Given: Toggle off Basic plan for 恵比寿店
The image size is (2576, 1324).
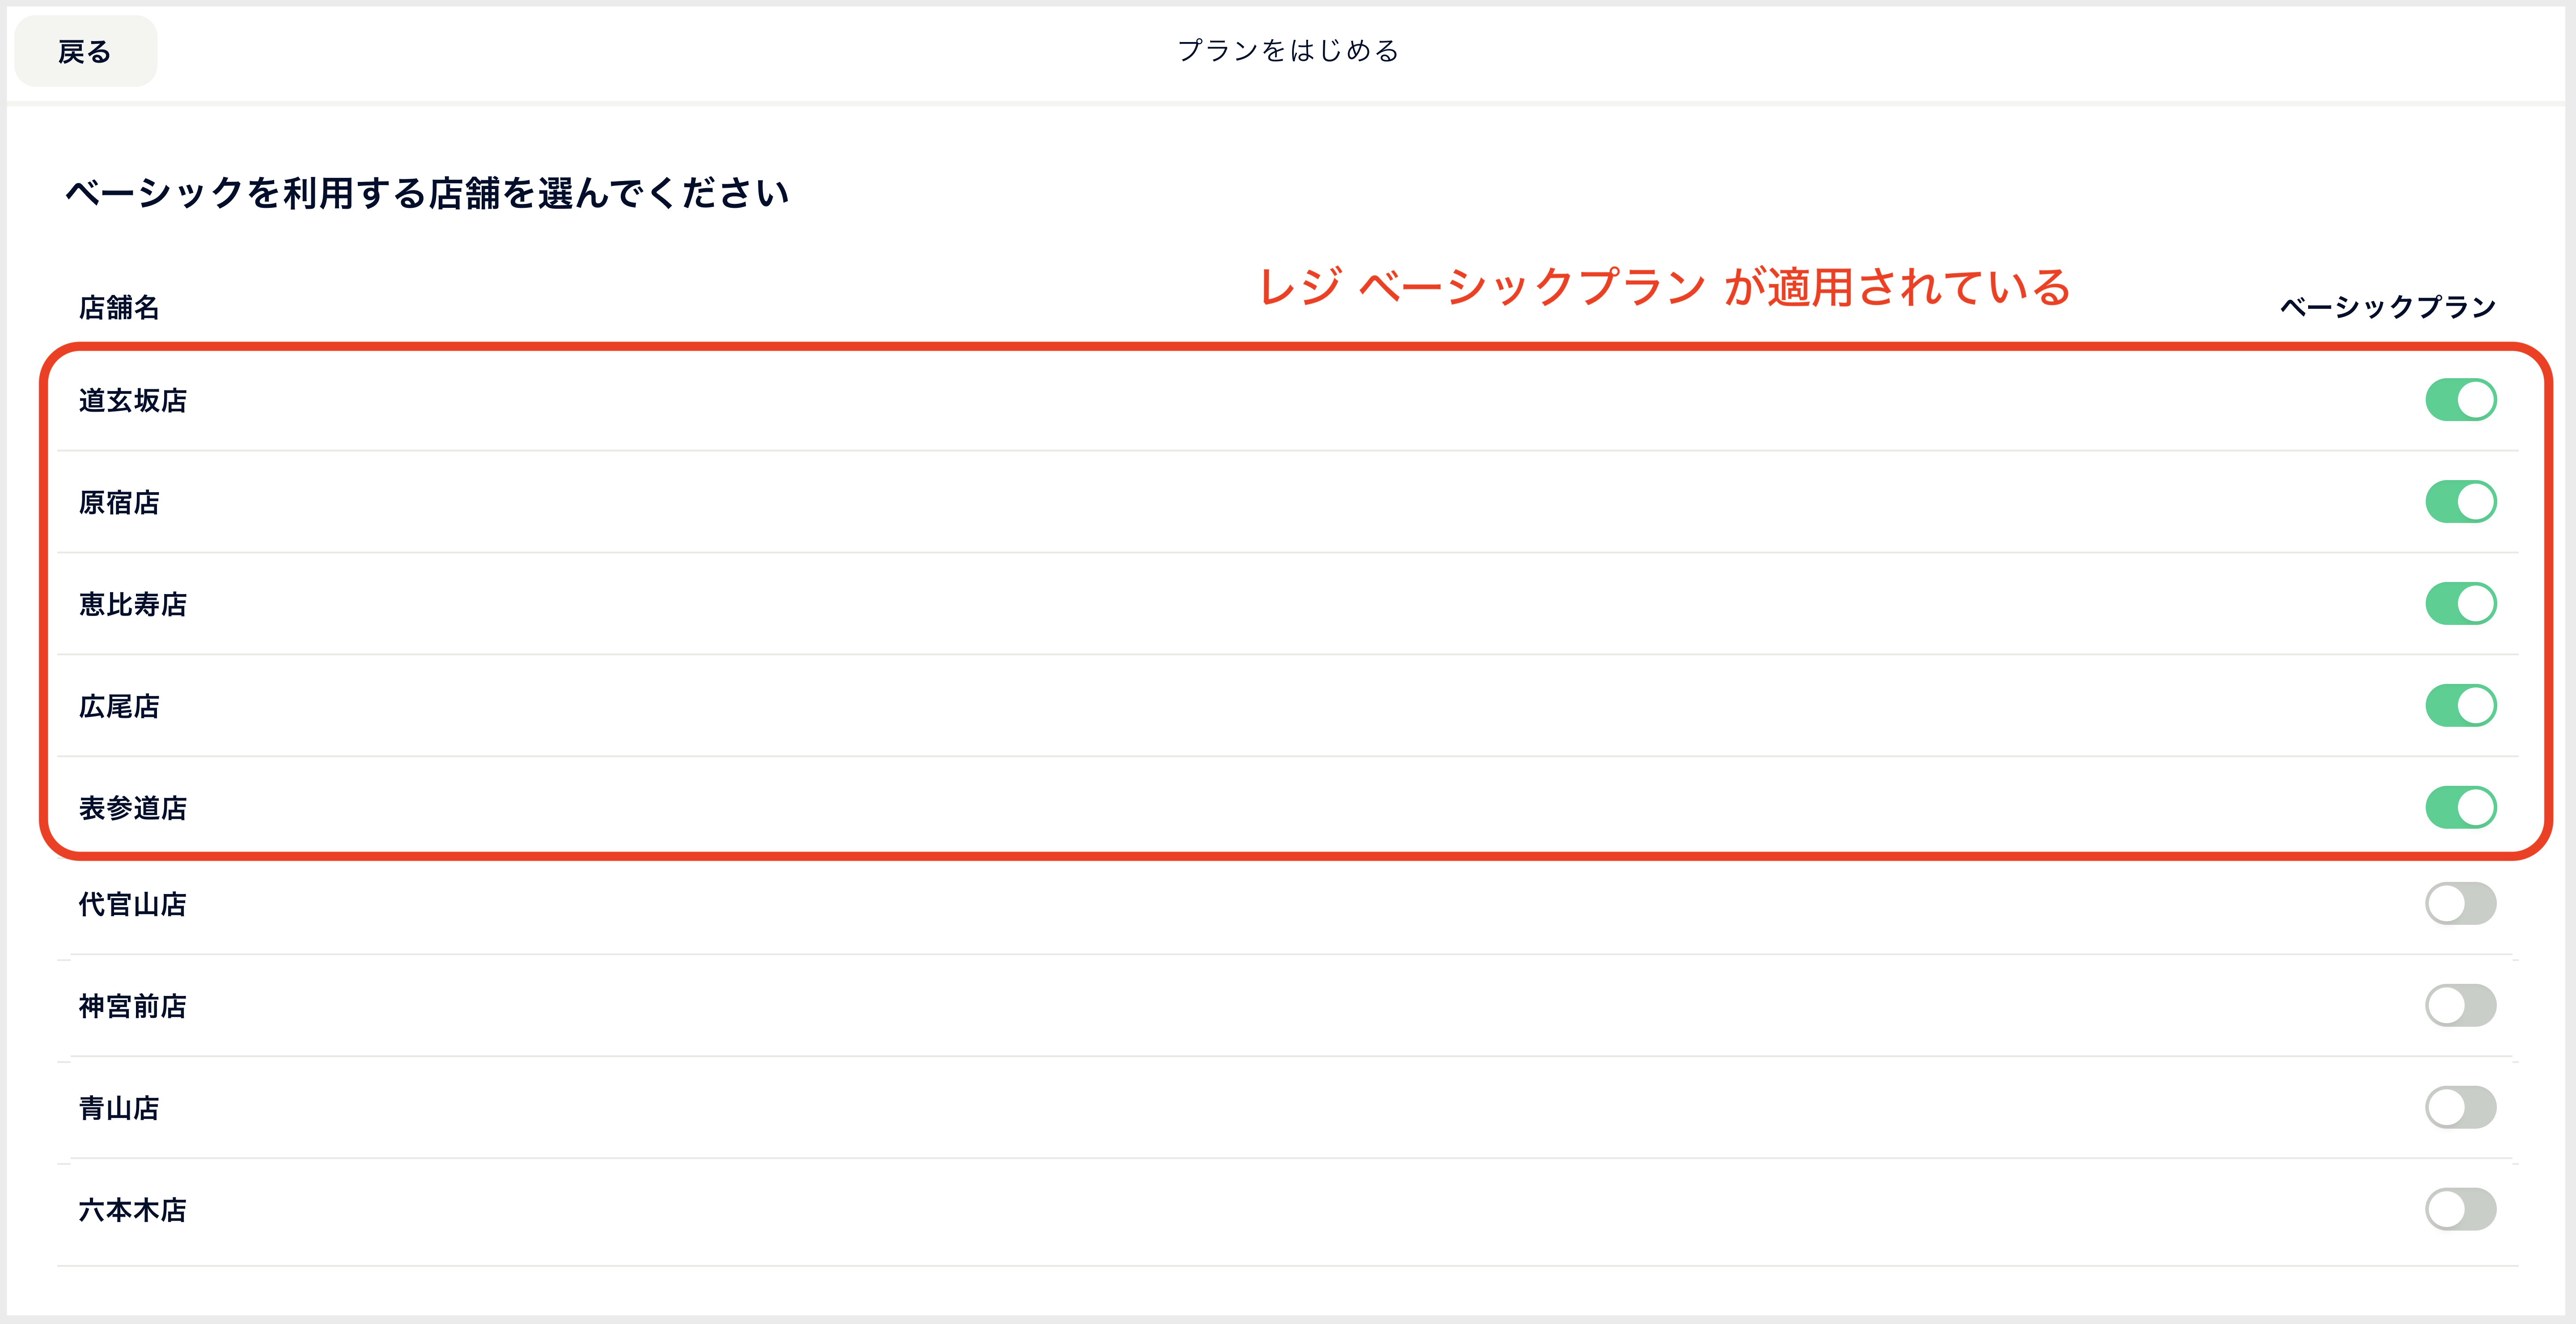Looking at the screenshot, I should point(2460,603).
